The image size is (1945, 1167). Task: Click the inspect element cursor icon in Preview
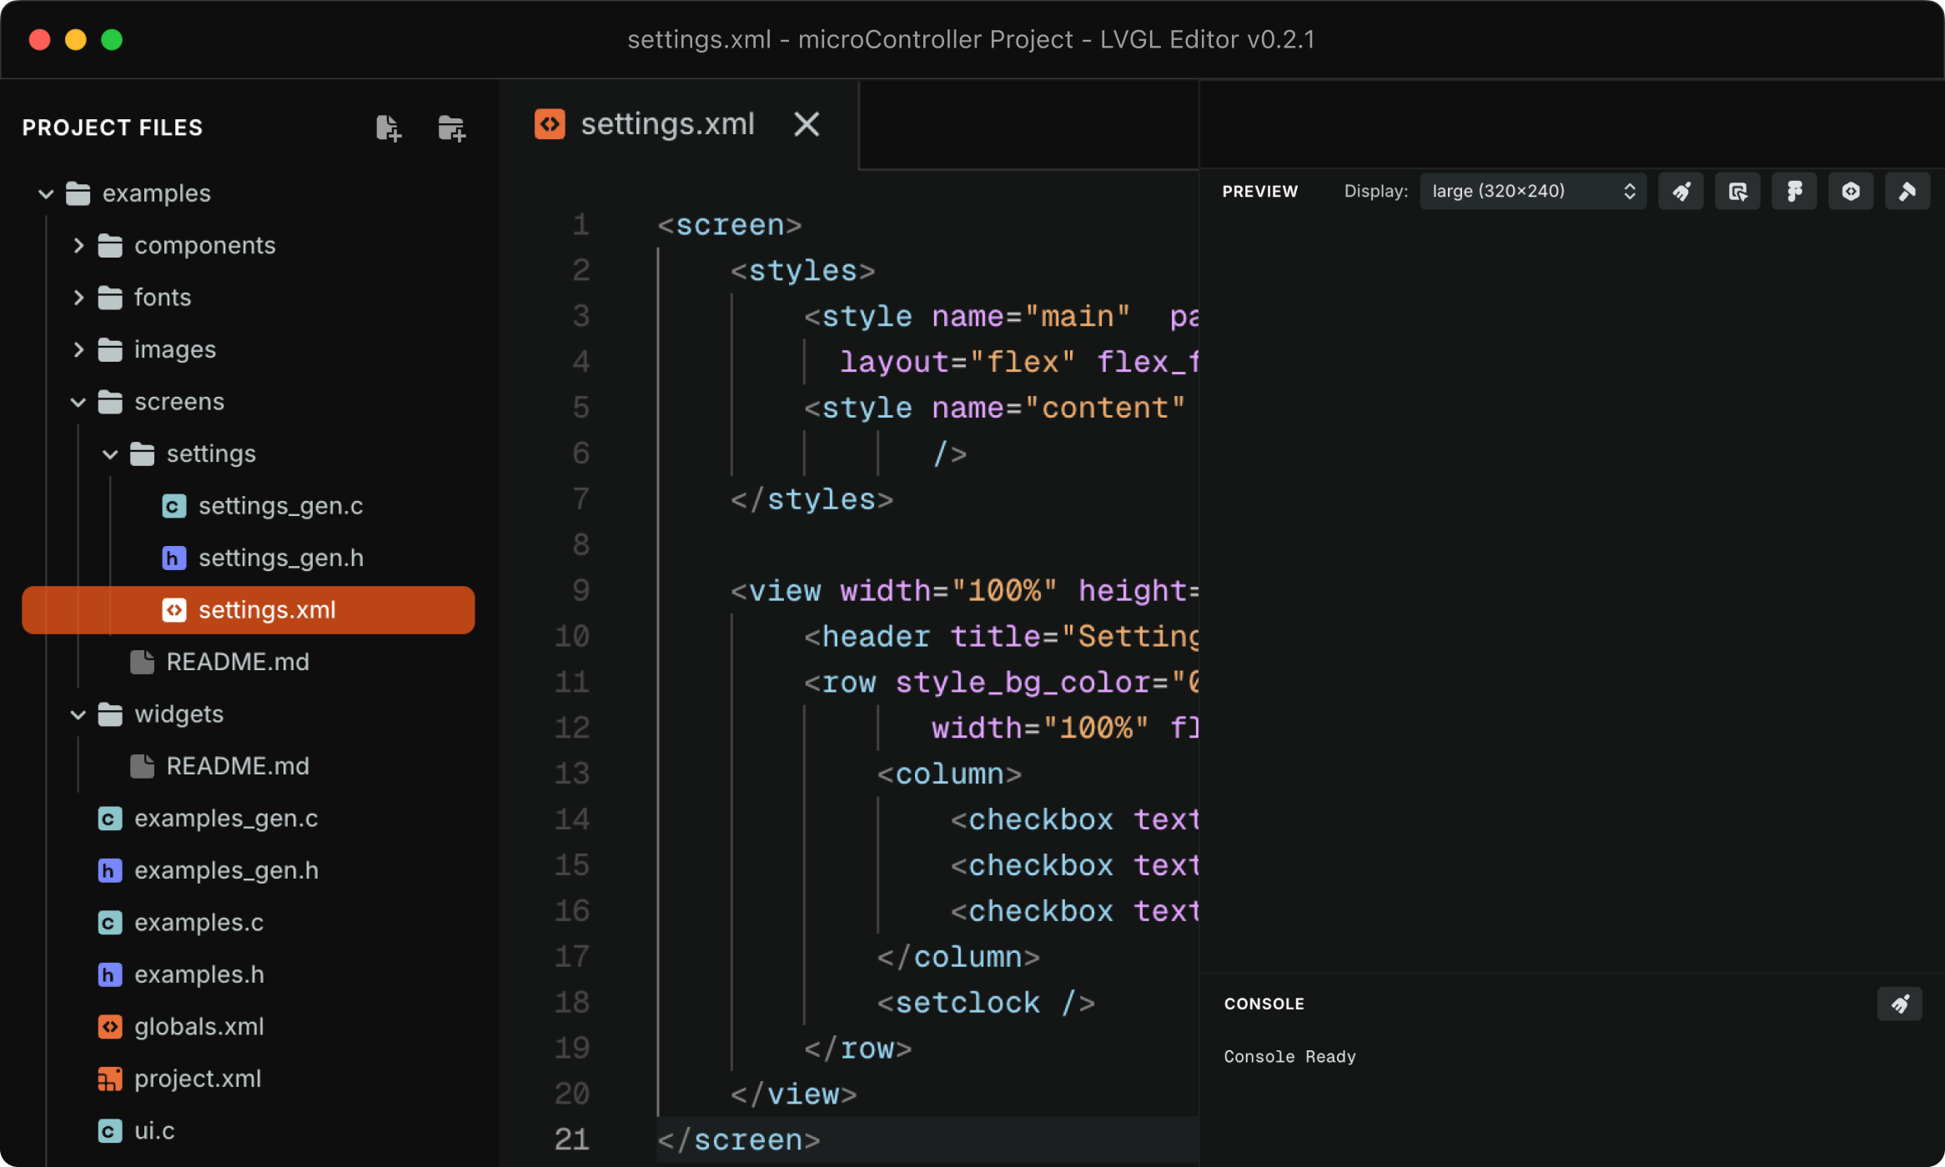[1737, 192]
